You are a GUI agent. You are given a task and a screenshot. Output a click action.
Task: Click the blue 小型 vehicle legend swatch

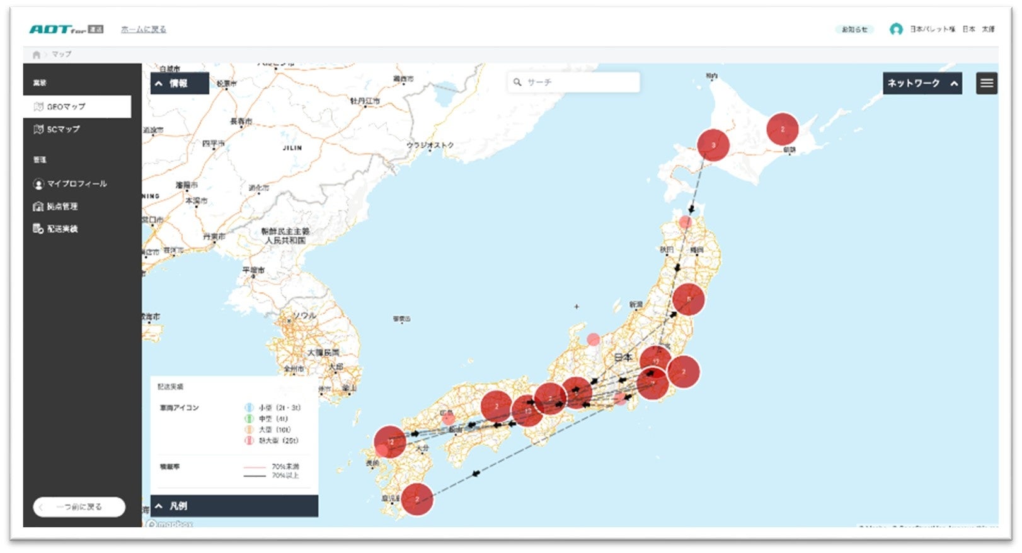[x=249, y=408]
